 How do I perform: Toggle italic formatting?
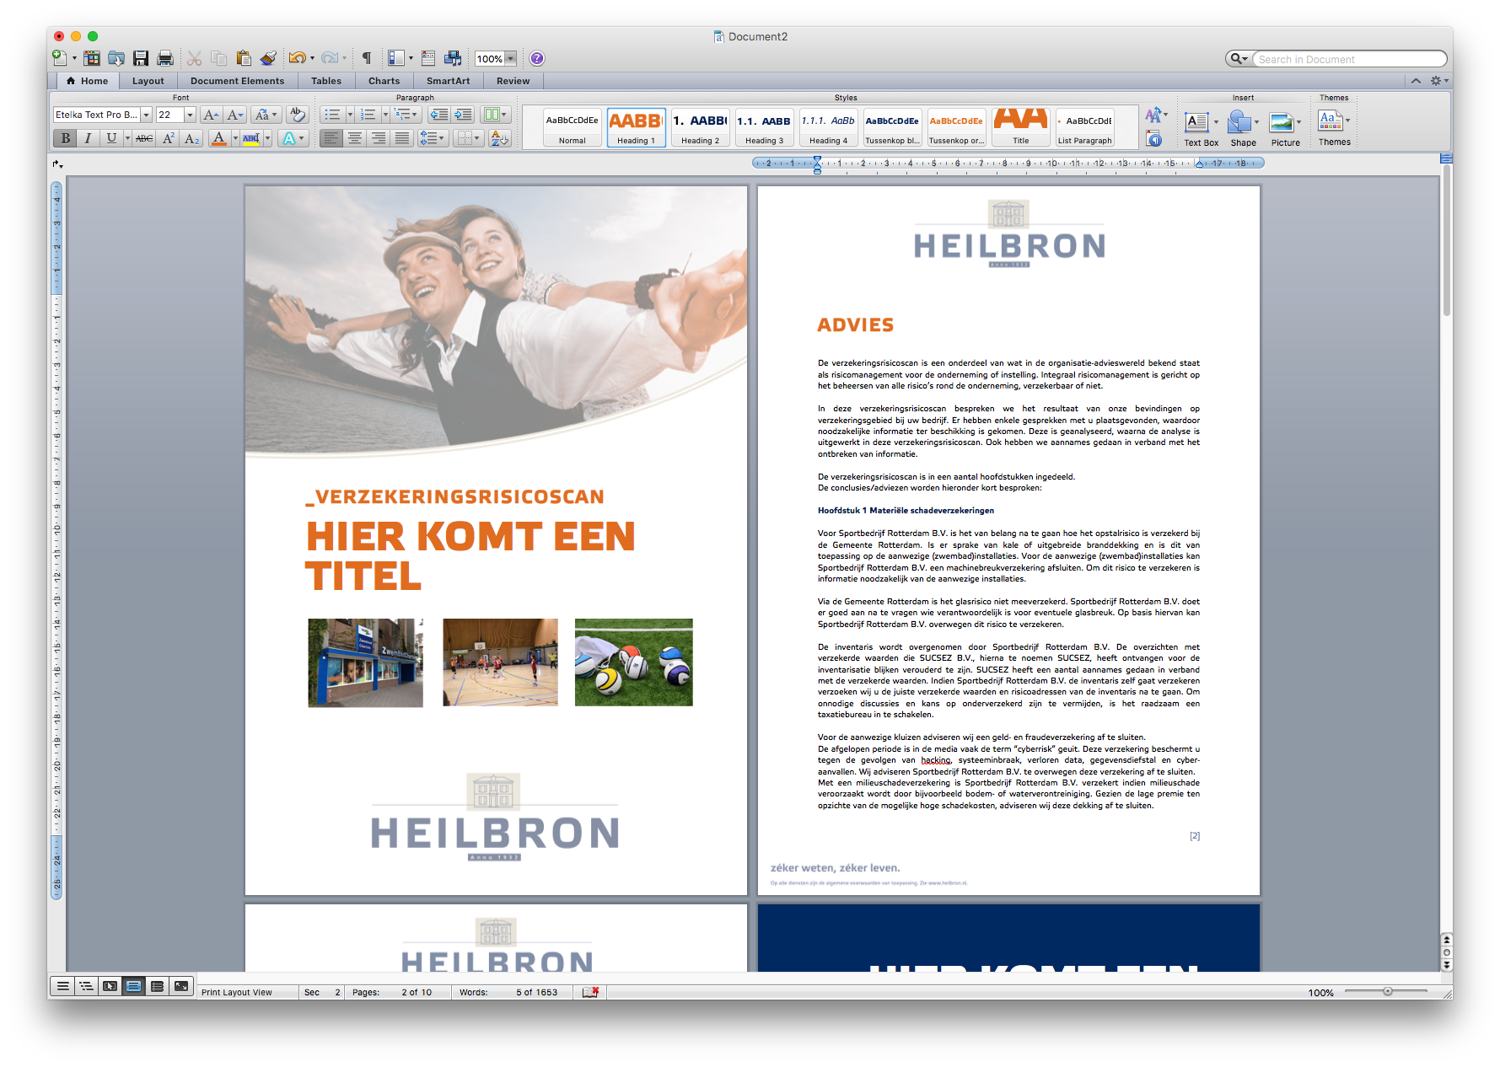(x=88, y=138)
